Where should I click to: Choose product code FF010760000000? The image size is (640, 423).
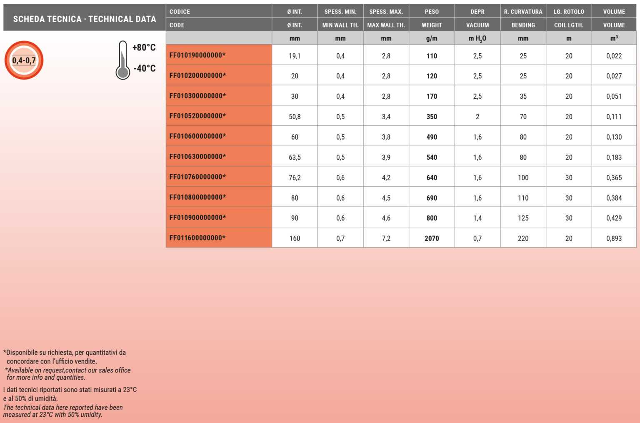coord(197,177)
